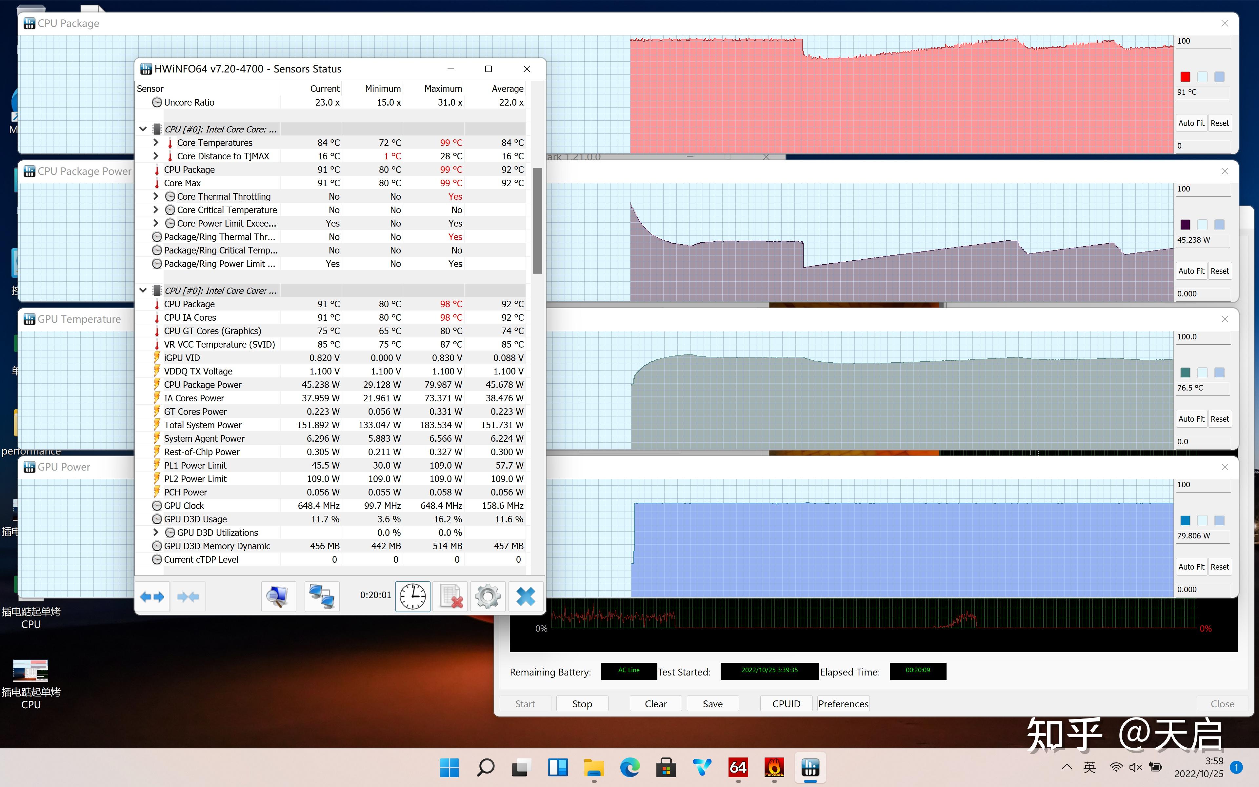Click the logging sheet icon with red X
The width and height of the screenshot is (1259, 787).
point(450,596)
